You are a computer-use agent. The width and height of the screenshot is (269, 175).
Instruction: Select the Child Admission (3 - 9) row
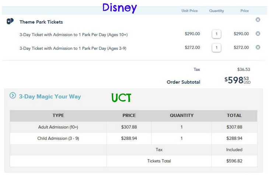tap(133, 138)
